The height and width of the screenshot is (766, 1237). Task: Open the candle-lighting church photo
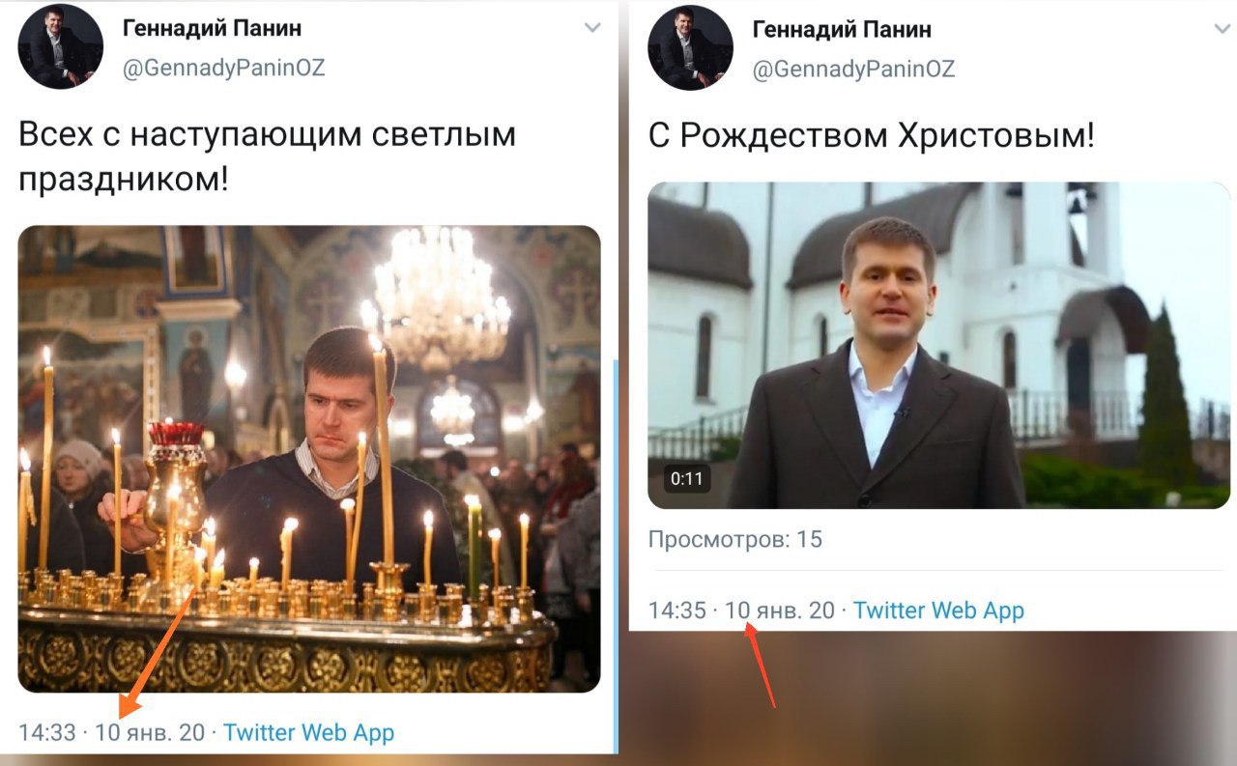click(309, 458)
